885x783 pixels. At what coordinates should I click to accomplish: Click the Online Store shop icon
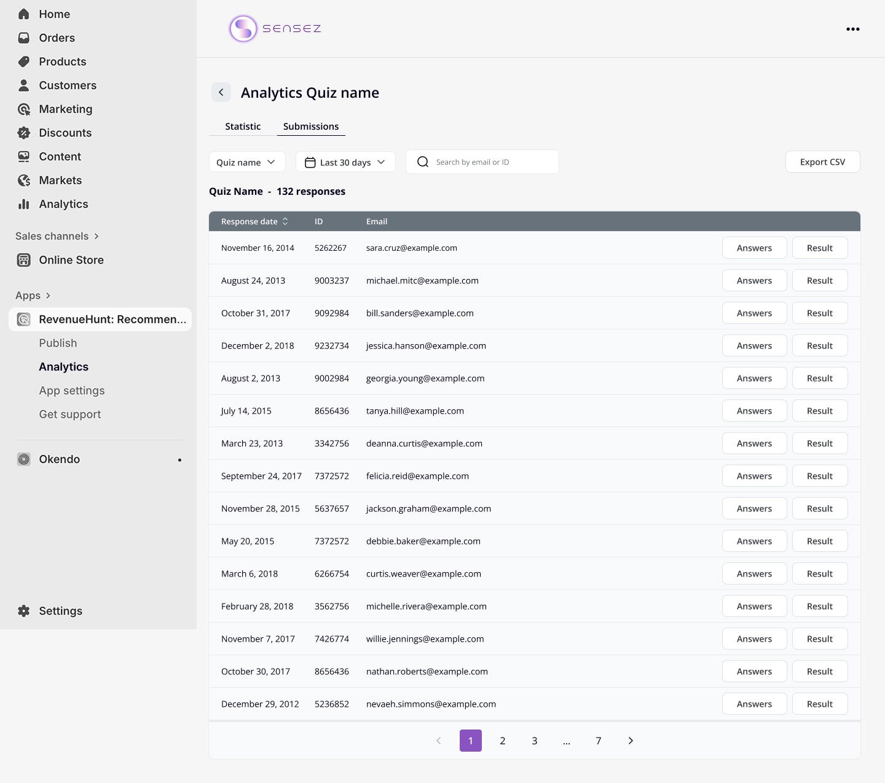[x=24, y=260]
